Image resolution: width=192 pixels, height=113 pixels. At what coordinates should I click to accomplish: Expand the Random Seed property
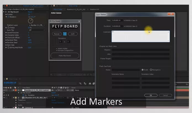click(6, 43)
